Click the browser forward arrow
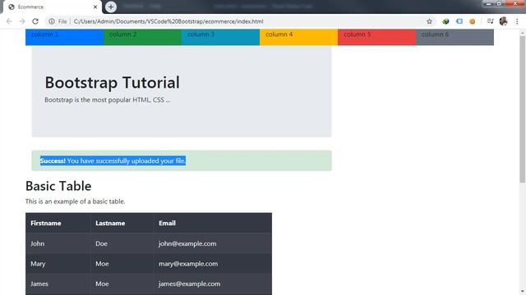Viewport: 526px width, 295px height. (22, 21)
